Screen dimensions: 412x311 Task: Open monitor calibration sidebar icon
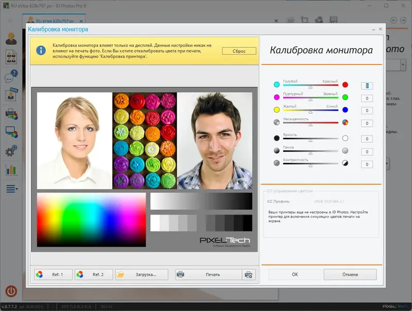pos(11,132)
